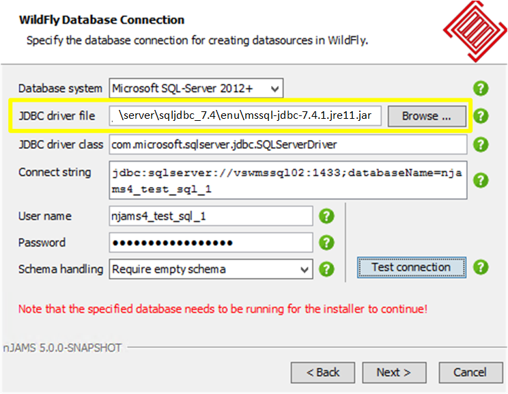Open help for User name field
The image size is (508, 394).
(326, 216)
